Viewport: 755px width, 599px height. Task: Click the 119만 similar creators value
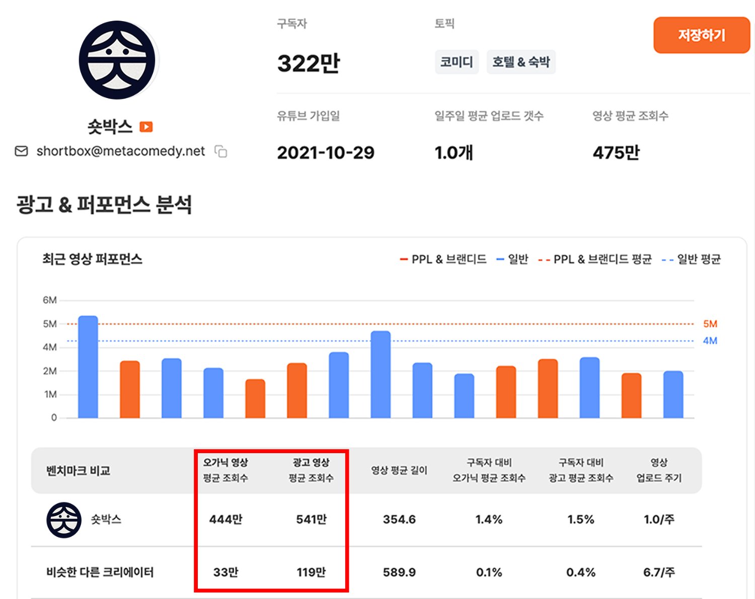(311, 572)
